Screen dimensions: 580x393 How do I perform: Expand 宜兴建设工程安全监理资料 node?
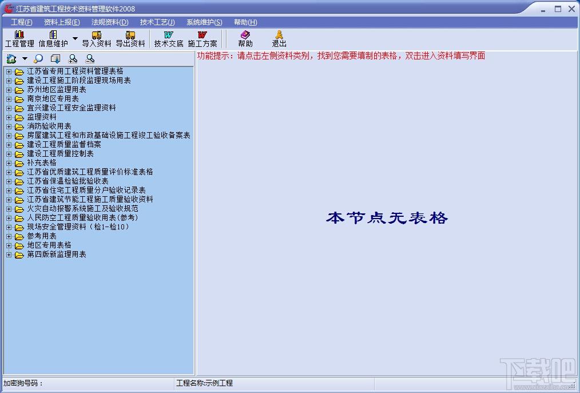click(x=9, y=108)
